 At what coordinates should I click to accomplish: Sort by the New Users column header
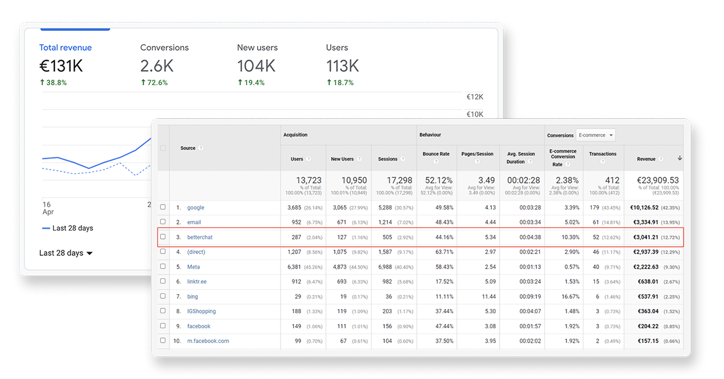point(342,159)
